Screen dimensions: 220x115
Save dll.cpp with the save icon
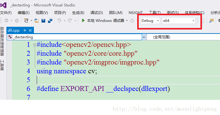pos(43,21)
